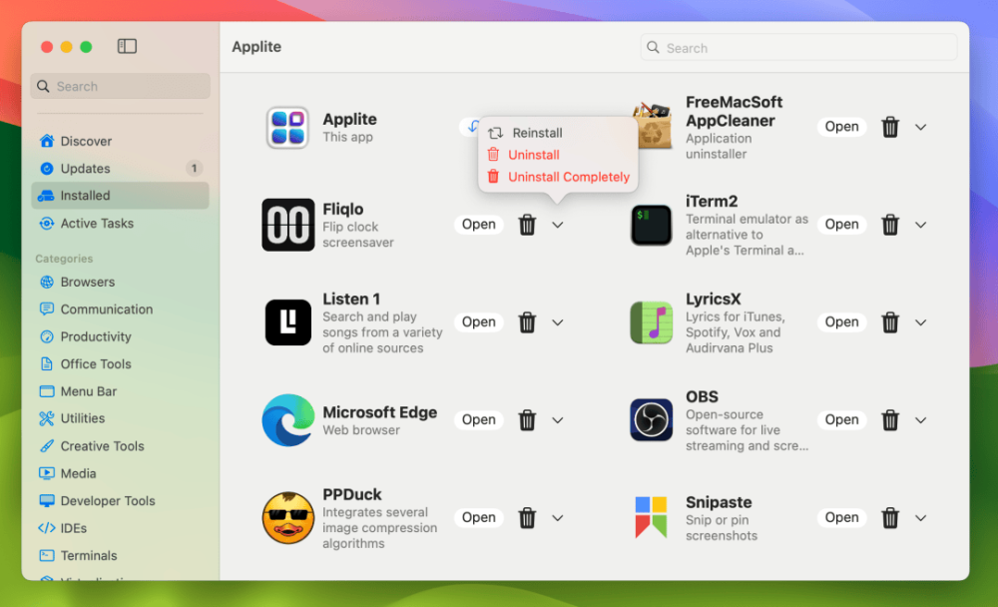Click the iTerm2 terminal icon
Viewport: 998px width, 607px height.
tap(651, 225)
